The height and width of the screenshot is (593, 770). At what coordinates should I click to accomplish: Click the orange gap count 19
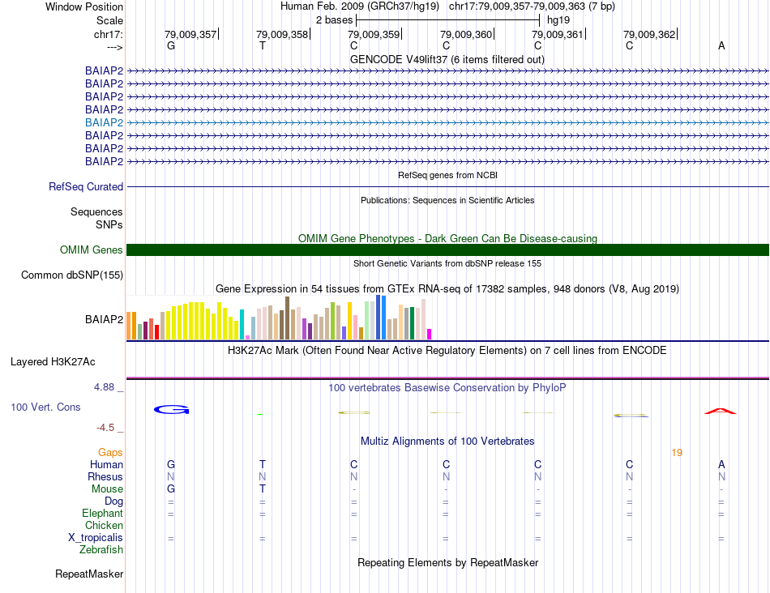677,453
